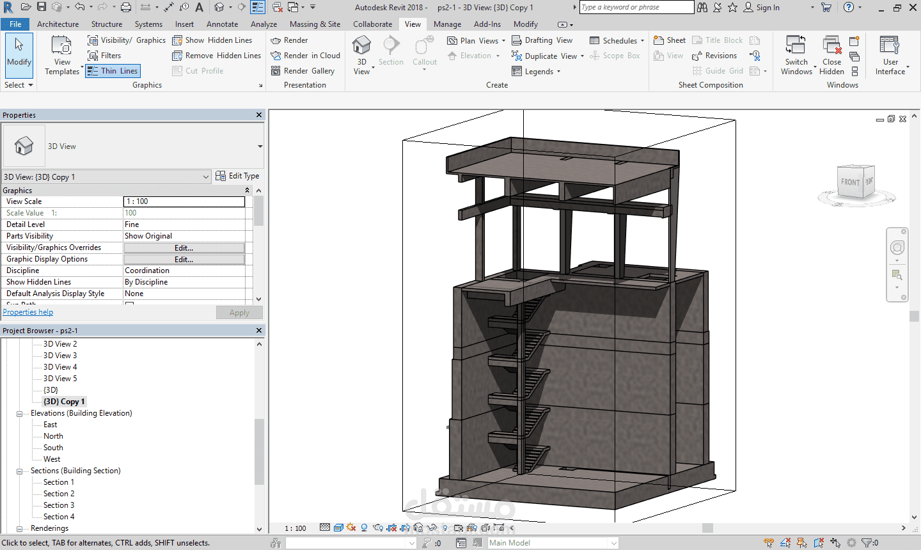Click Close Hidden windows in ribbon
Image resolution: width=921 pixels, height=550 pixels.
831,55
